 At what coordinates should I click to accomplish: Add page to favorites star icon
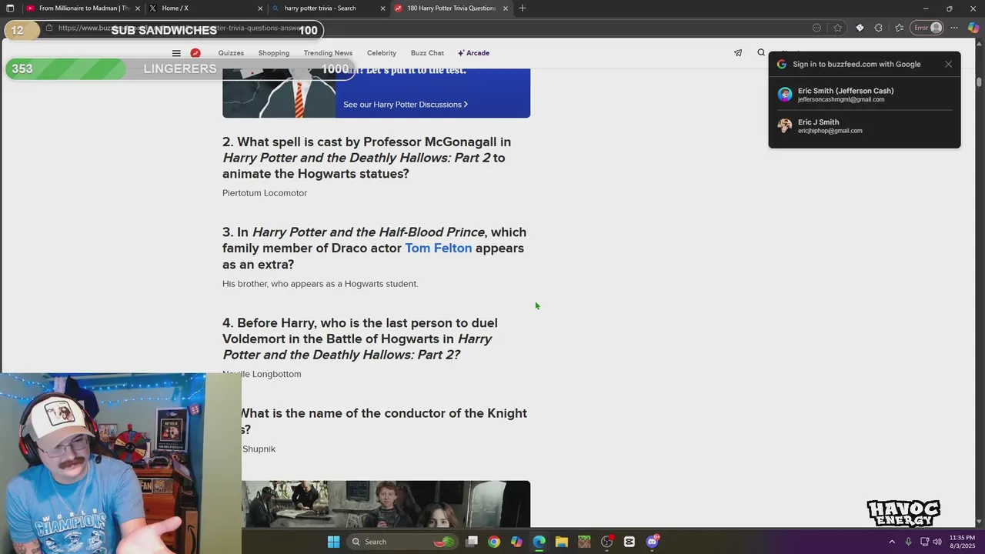tap(838, 28)
